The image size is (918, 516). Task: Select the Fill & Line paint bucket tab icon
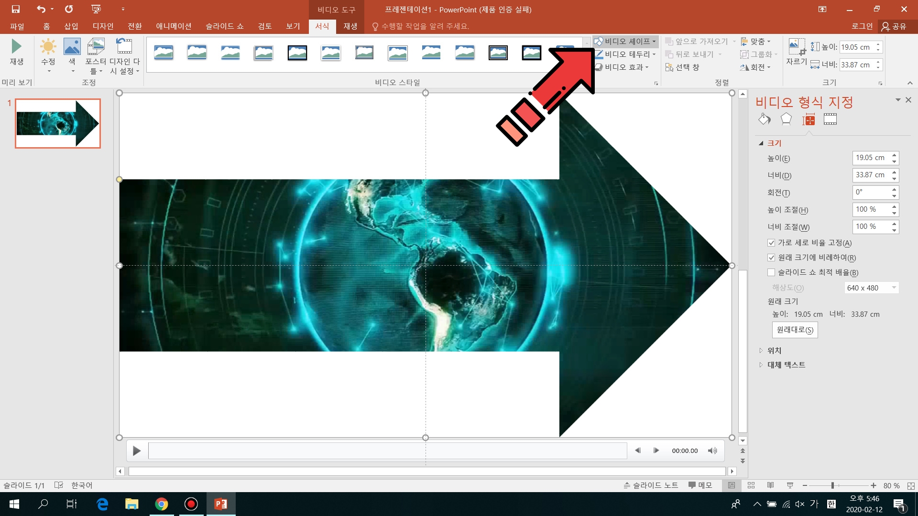[x=764, y=119]
